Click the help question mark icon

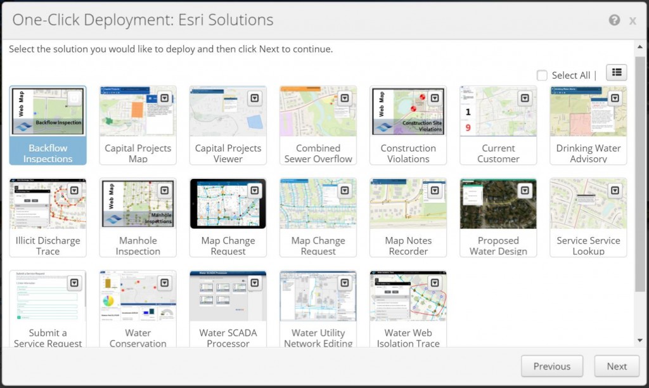(614, 20)
